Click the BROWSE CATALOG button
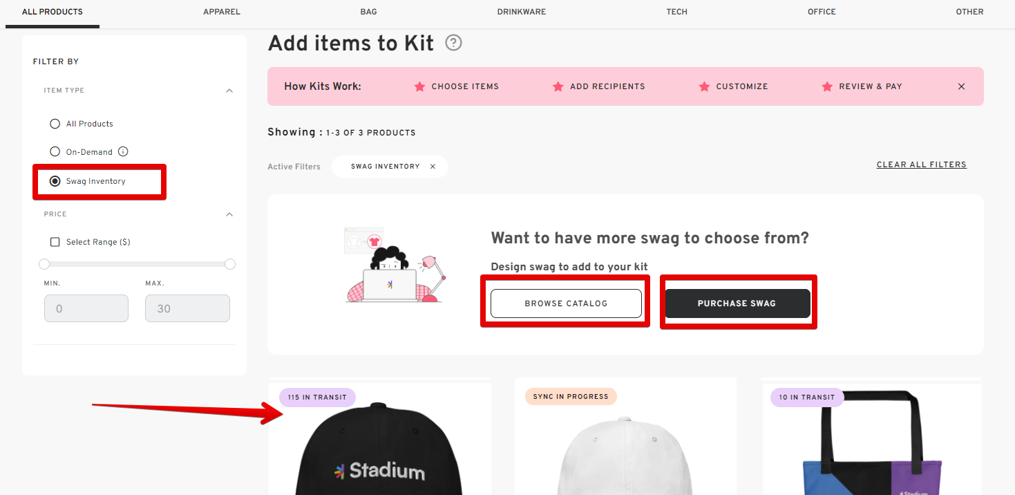The width and height of the screenshot is (1015, 495). coord(566,303)
